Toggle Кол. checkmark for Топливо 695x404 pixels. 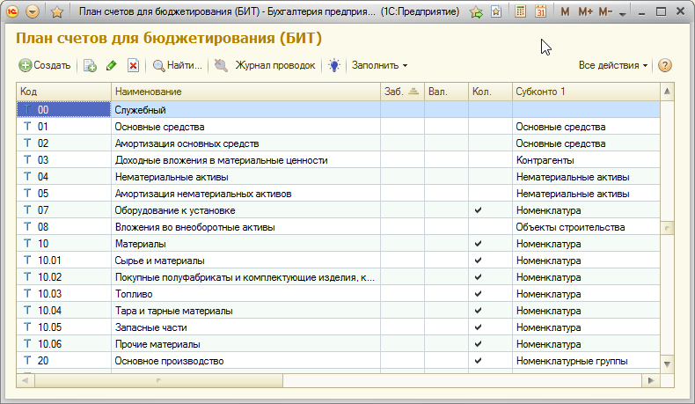pyautogui.click(x=478, y=294)
